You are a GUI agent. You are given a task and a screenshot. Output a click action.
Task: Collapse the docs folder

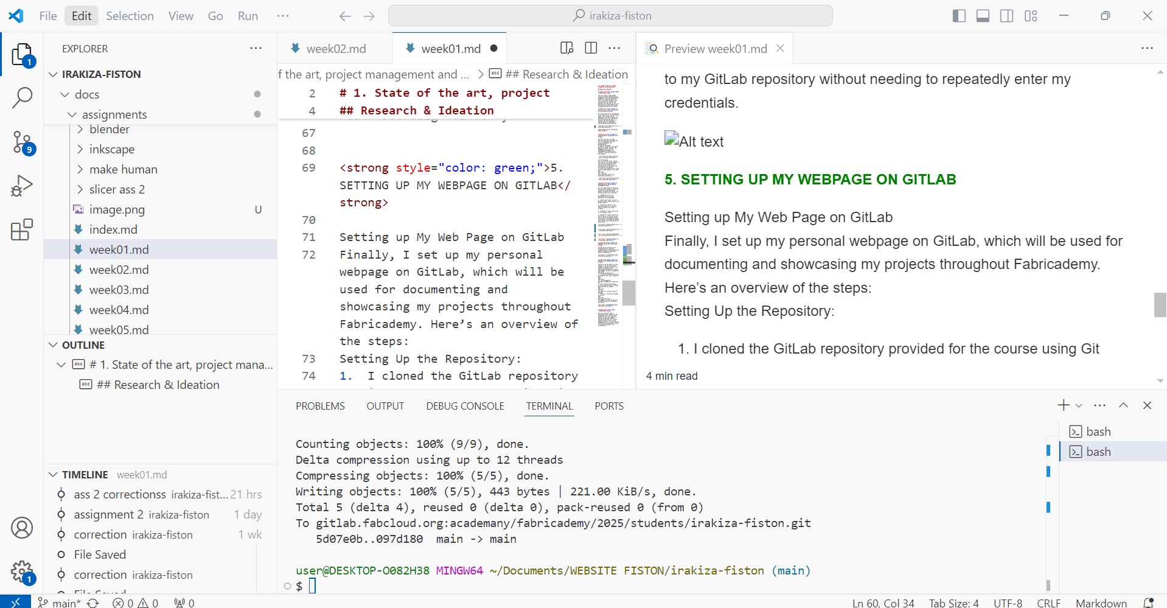[65, 94]
